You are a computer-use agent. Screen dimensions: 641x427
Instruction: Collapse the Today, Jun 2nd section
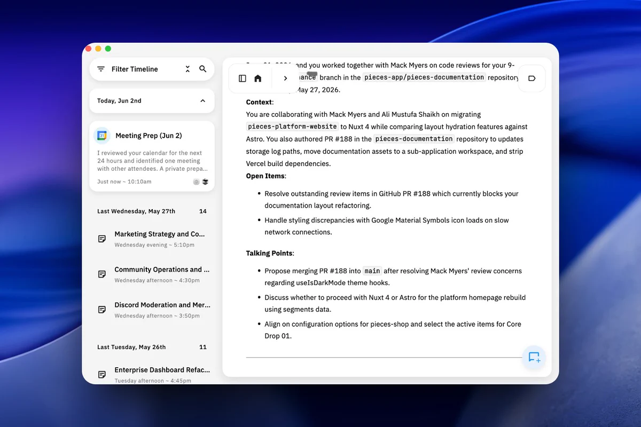pyautogui.click(x=202, y=101)
